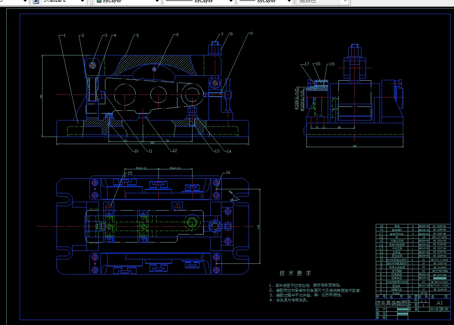This screenshot has width=454, height=325.
Task: Select callout label 18 on side view
Action: click(x=318, y=64)
